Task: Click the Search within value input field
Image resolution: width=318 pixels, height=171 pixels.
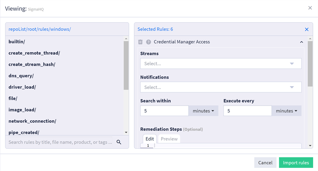Action: click(x=164, y=111)
